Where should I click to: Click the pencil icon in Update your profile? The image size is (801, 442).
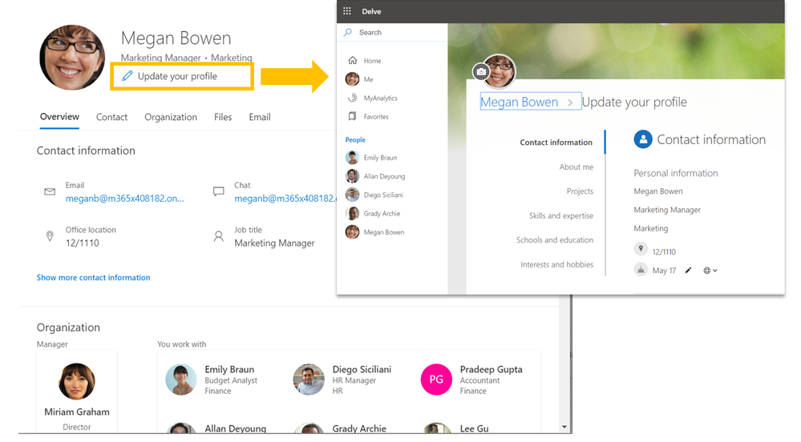127,76
